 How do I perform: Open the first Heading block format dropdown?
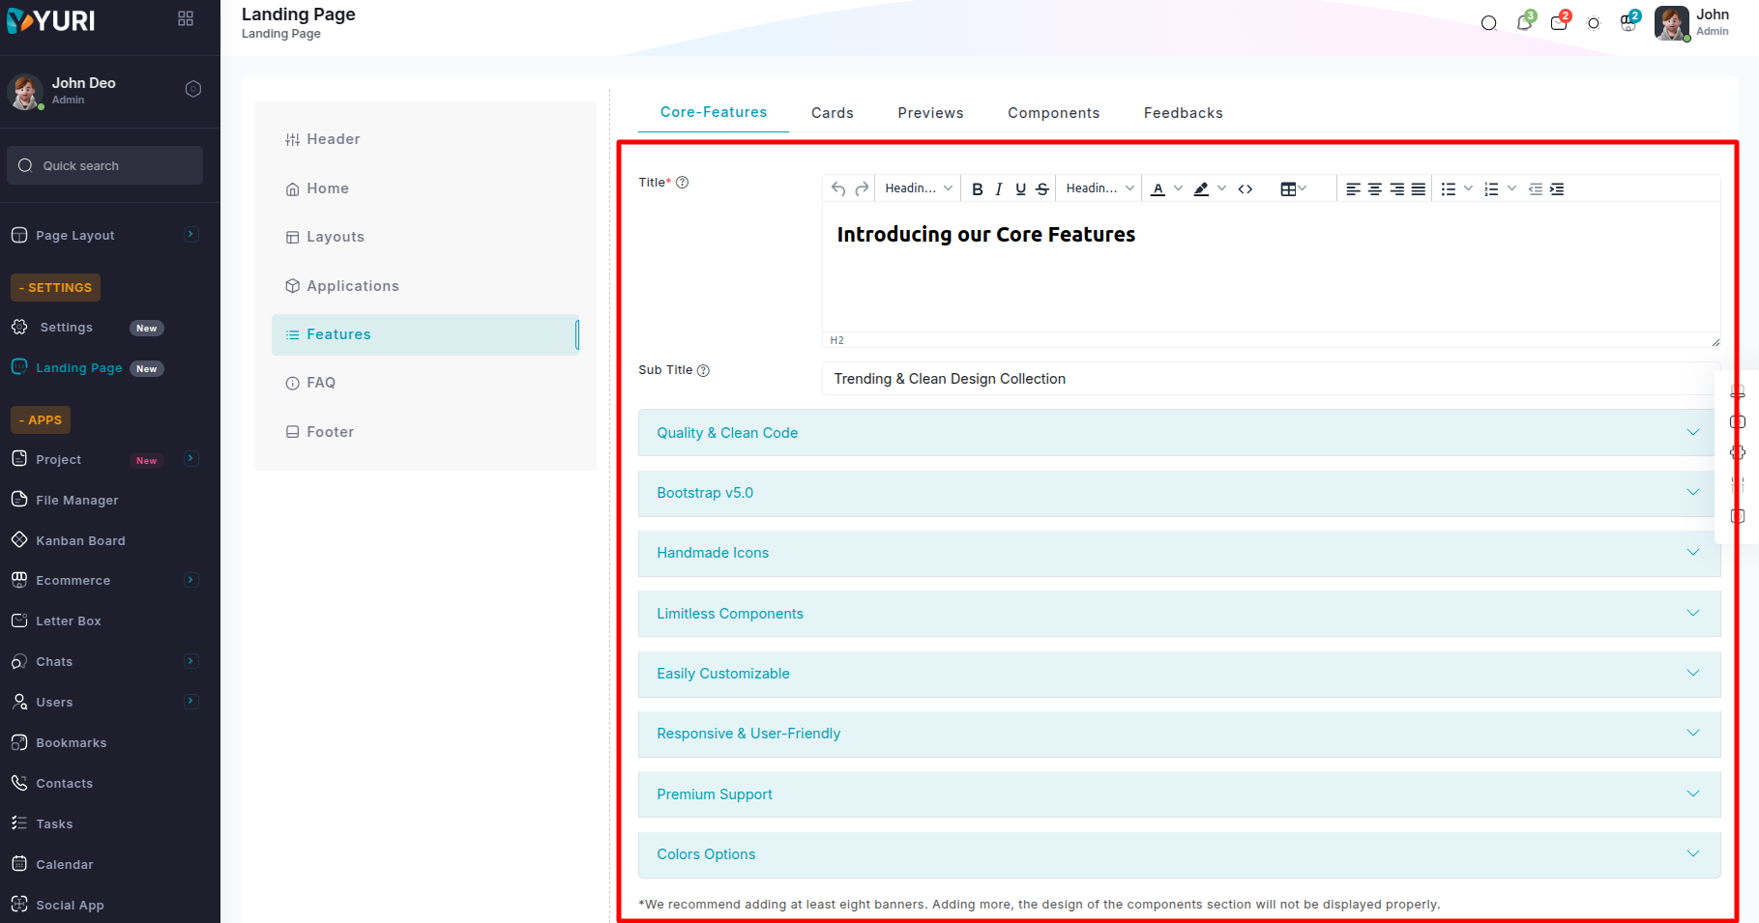[x=919, y=188]
